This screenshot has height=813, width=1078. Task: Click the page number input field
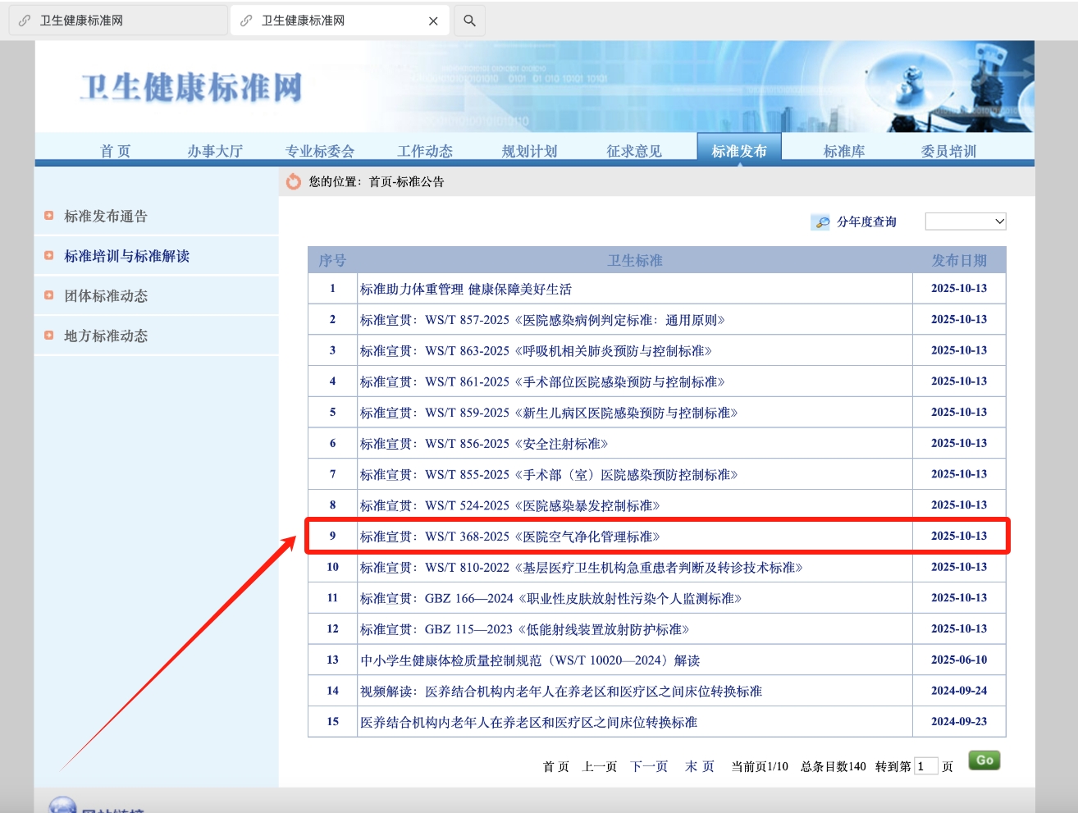pyautogui.click(x=925, y=766)
